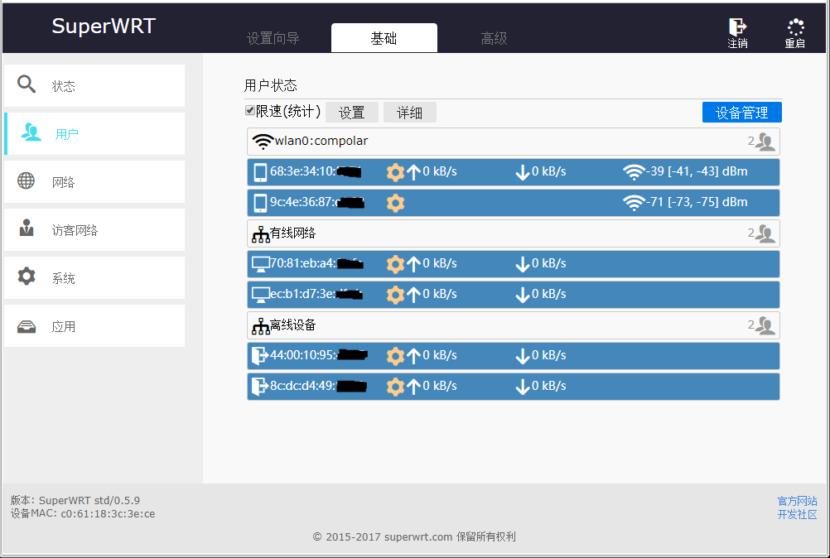Click the tray icon for 应用

coord(27,326)
